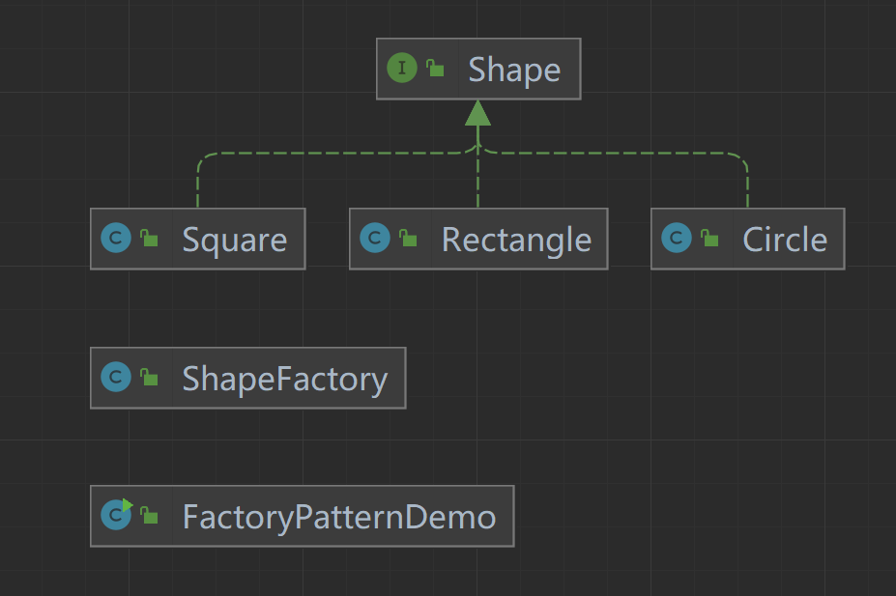Select the Shape node name text

514,70
